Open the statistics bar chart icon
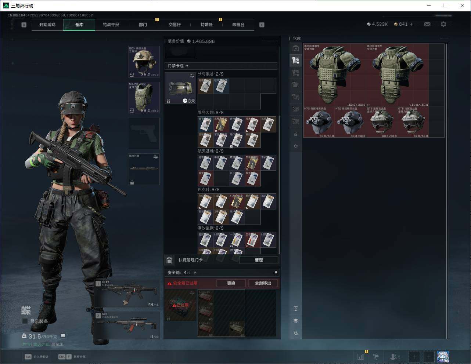471x364 pixels. (361, 356)
